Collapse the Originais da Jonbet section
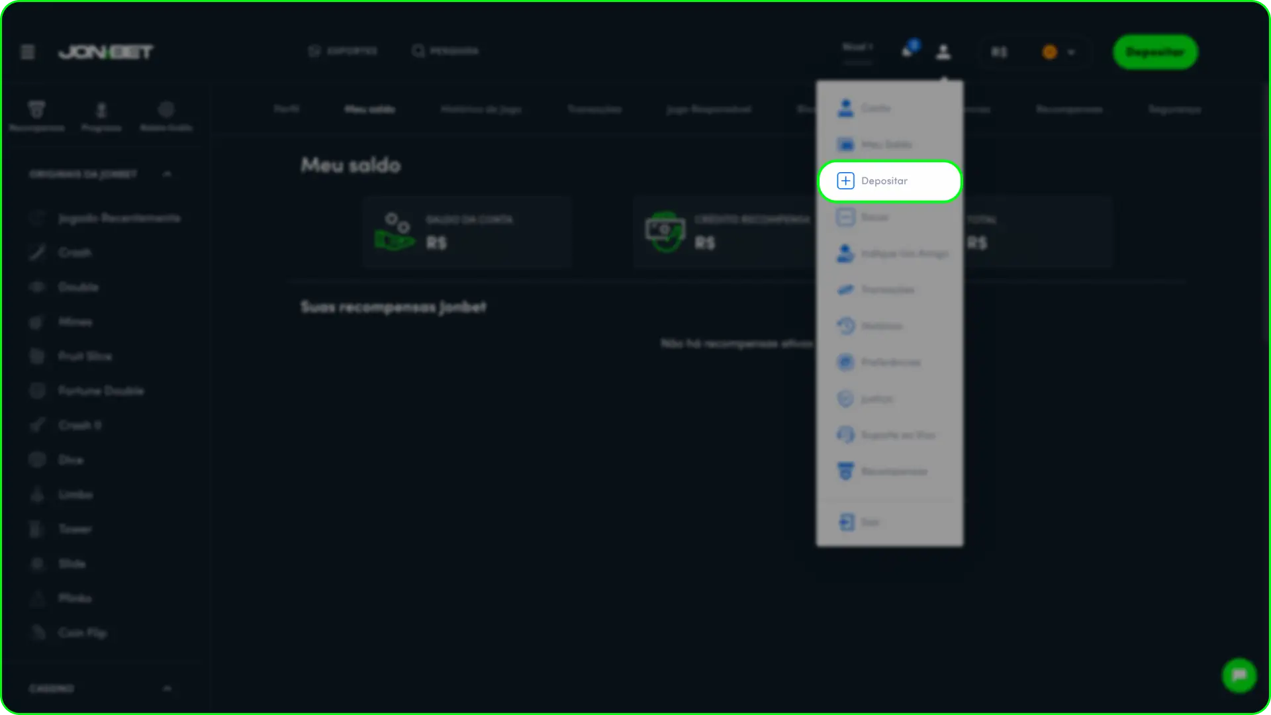The image size is (1271, 715). click(x=167, y=174)
